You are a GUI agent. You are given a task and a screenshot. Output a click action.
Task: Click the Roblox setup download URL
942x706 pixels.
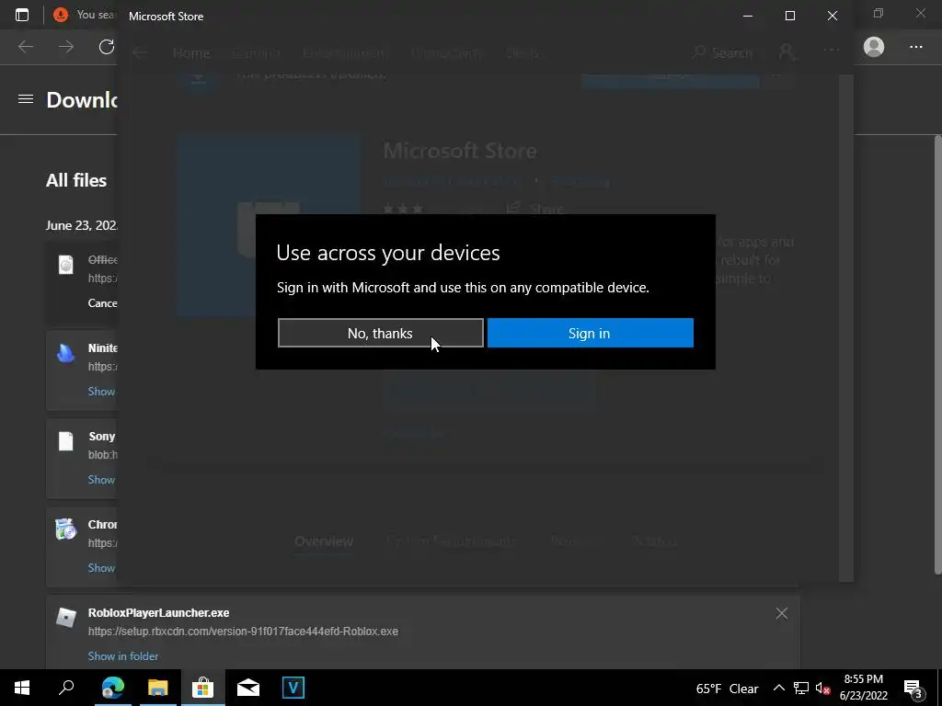pos(243,632)
